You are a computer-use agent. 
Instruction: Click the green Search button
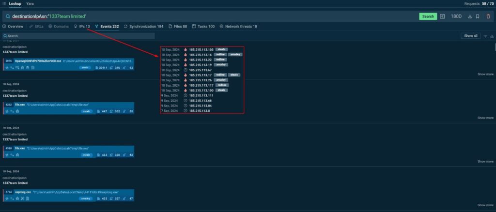point(428,16)
